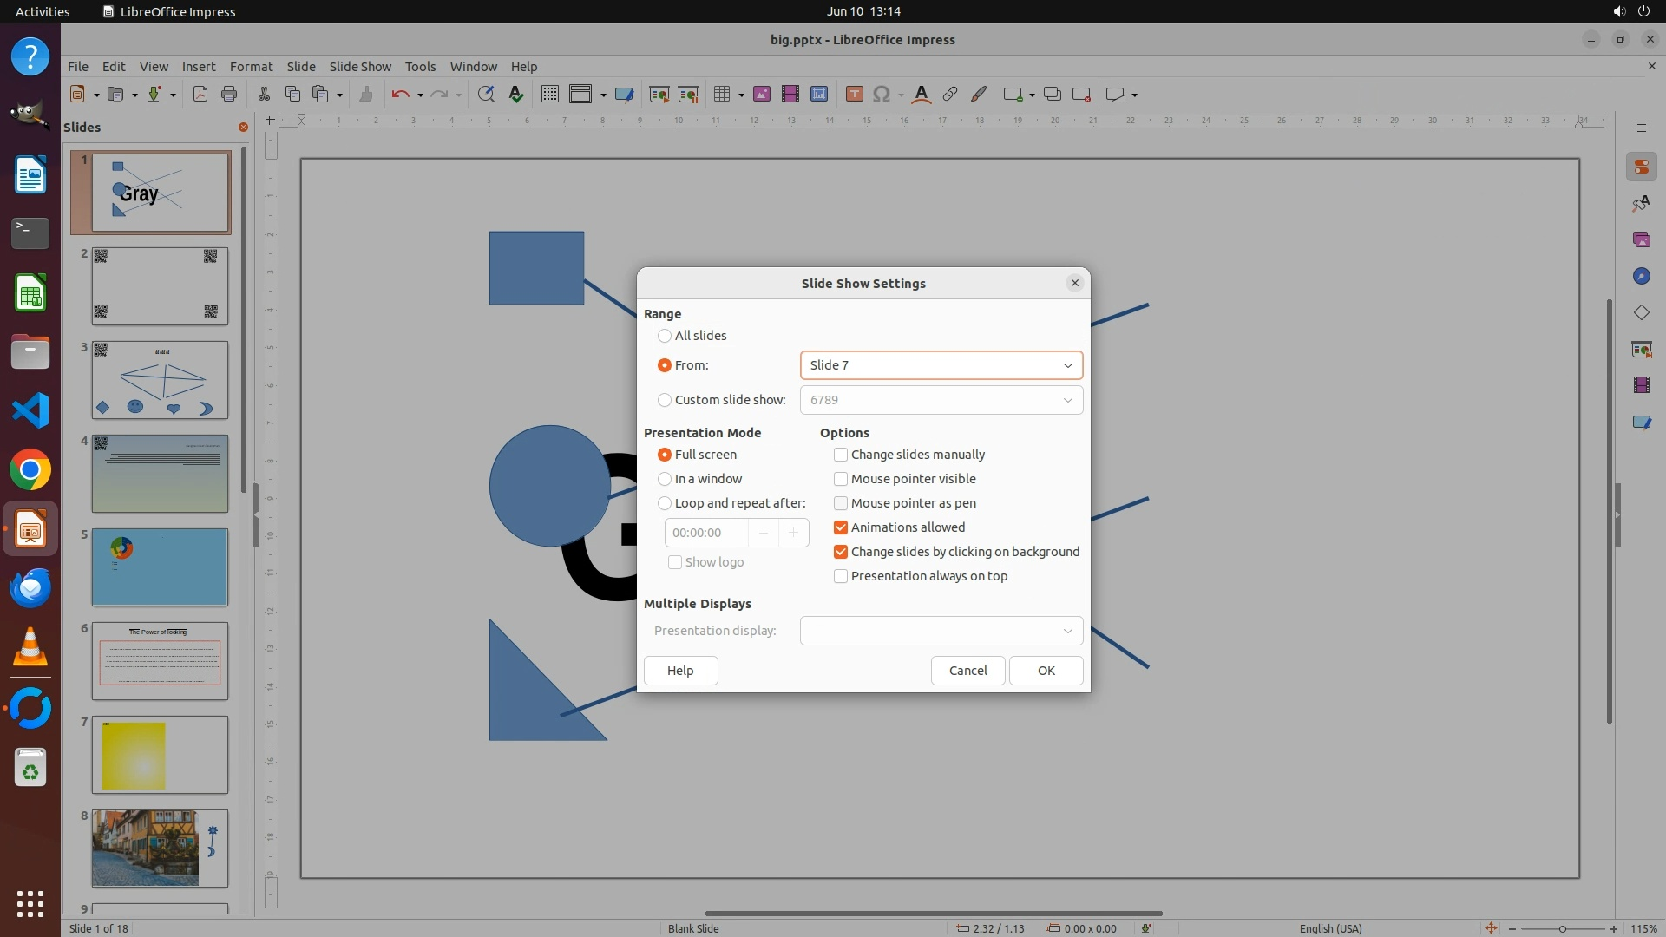Viewport: 1666px width, 937px height.
Task: Expand the From slide dropdown
Action: (1067, 365)
